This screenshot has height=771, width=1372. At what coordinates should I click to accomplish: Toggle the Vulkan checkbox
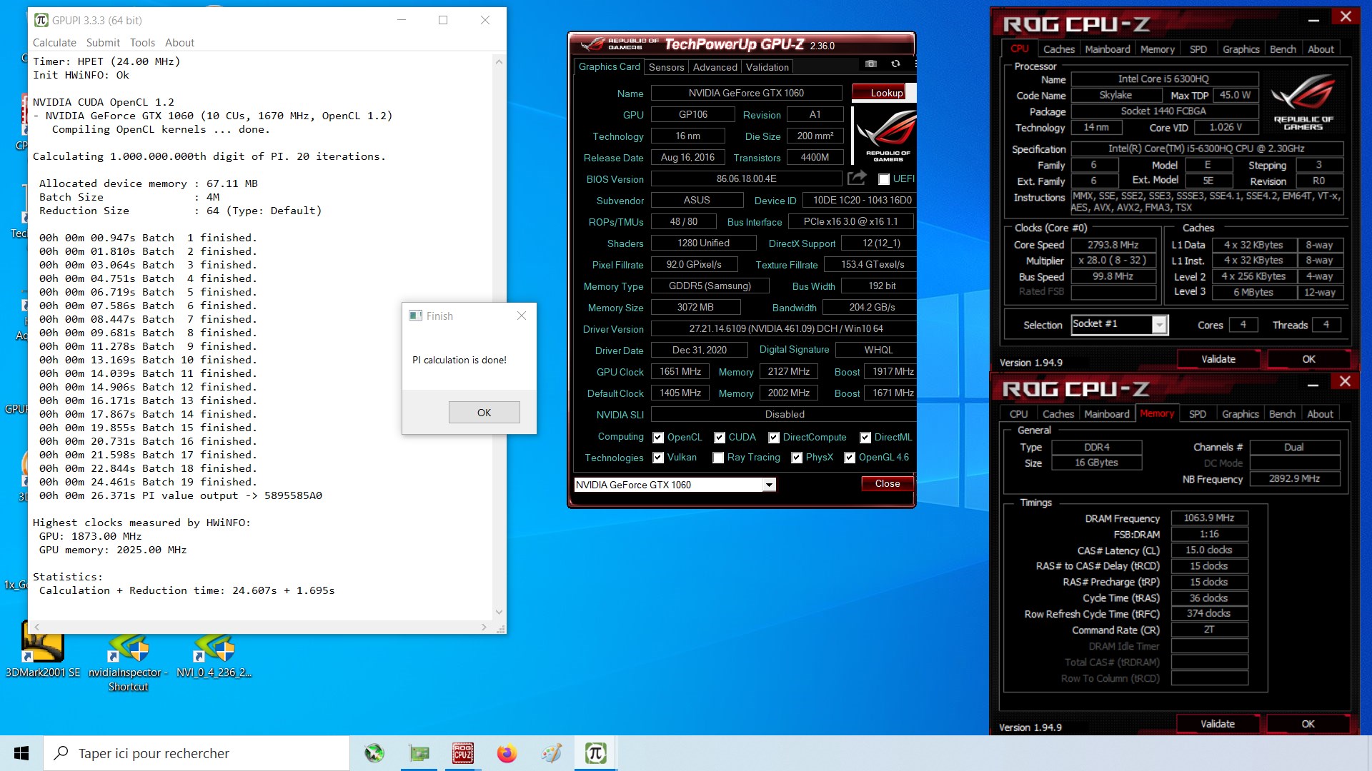tap(658, 458)
